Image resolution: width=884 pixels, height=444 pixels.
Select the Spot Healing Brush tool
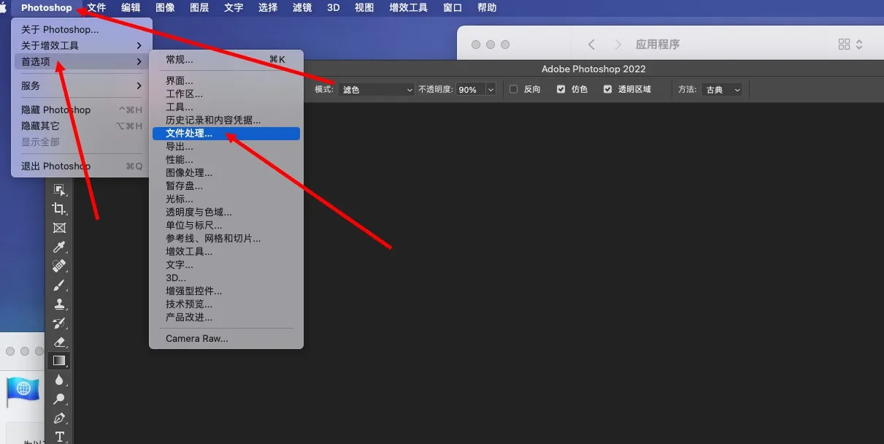pyautogui.click(x=59, y=267)
